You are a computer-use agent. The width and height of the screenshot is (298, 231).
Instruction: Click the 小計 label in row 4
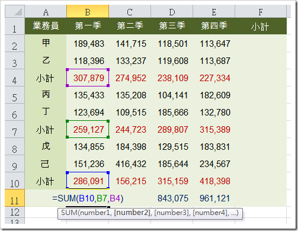[46, 78]
